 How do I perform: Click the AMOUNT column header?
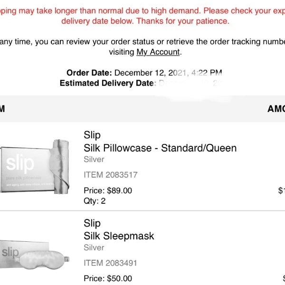point(276,109)
